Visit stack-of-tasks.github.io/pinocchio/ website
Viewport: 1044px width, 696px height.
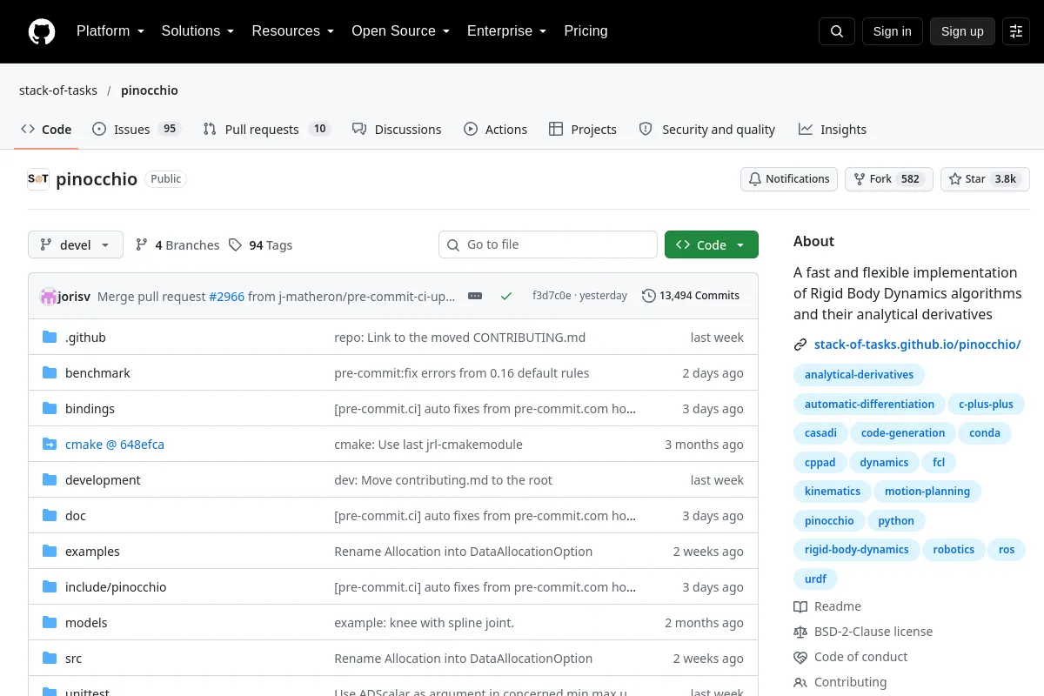[x=917, y=345]
